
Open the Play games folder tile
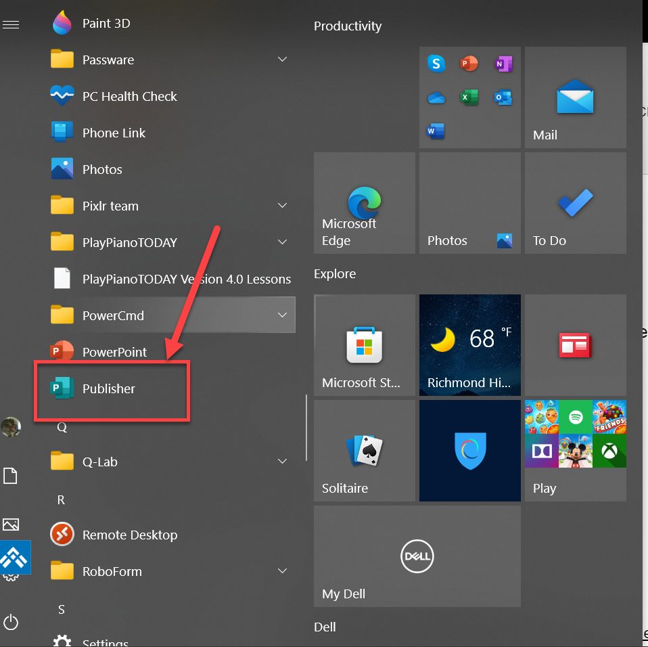tap(575, 451)
